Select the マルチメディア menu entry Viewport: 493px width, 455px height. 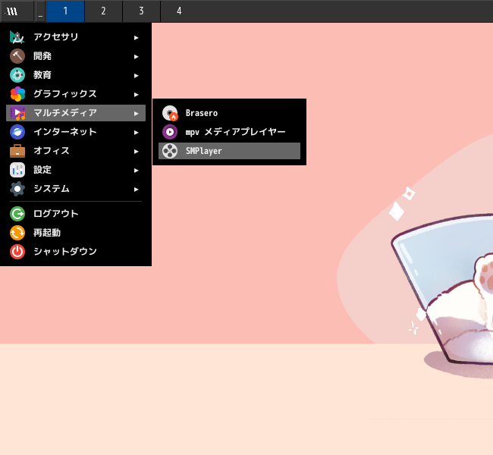point(76,113)
